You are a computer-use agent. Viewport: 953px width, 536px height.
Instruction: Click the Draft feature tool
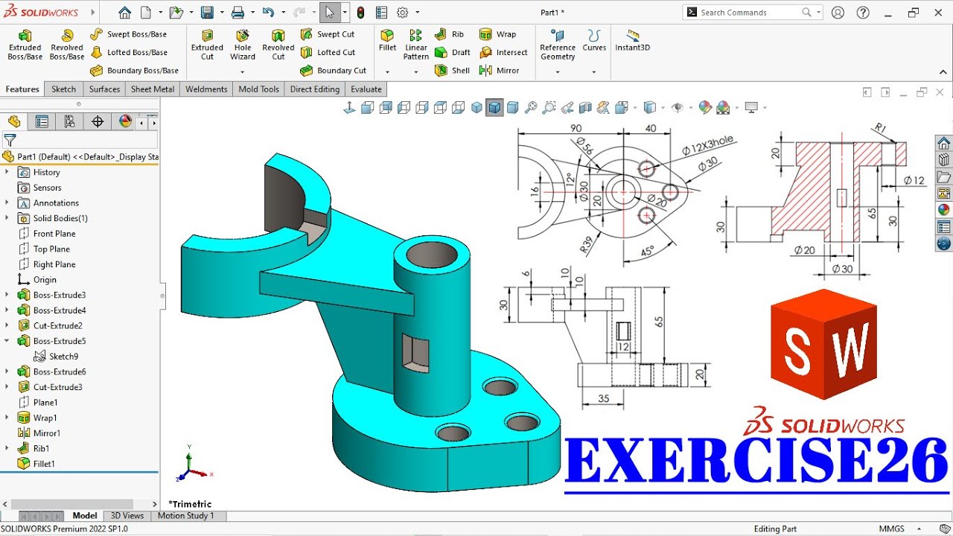point(452,52)
